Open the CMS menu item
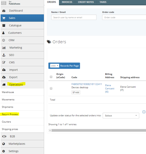The width and height of the screenshot is (146, 154). tap(22, 62)
